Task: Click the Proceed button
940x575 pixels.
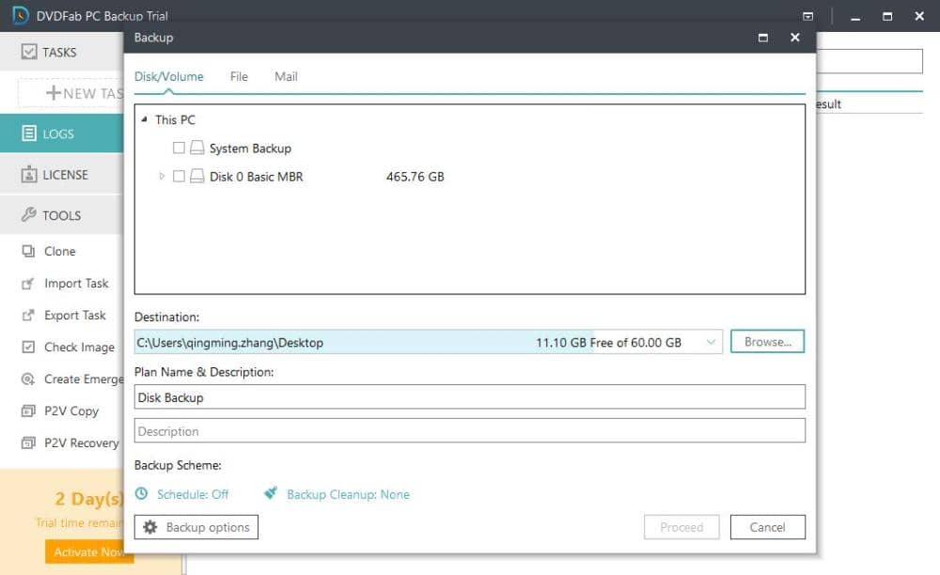Action: 681,527
